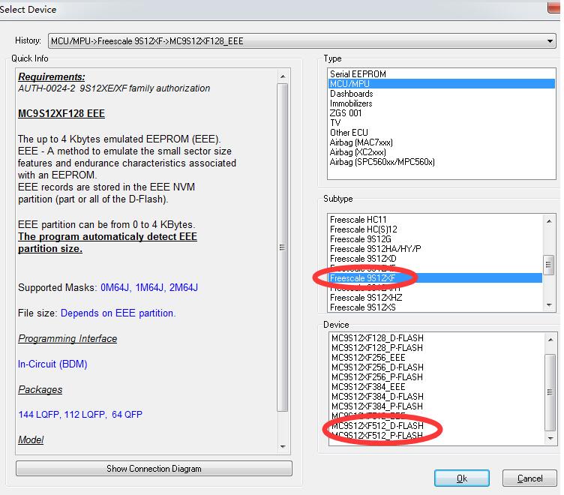This screenshot has width=564, height=495.
Task: Select Airbag (MAC7xxx) type
Action: (x=441, y=142)
